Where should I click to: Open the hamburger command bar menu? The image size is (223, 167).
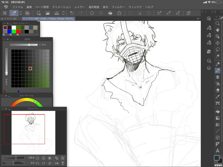(5, 13)
